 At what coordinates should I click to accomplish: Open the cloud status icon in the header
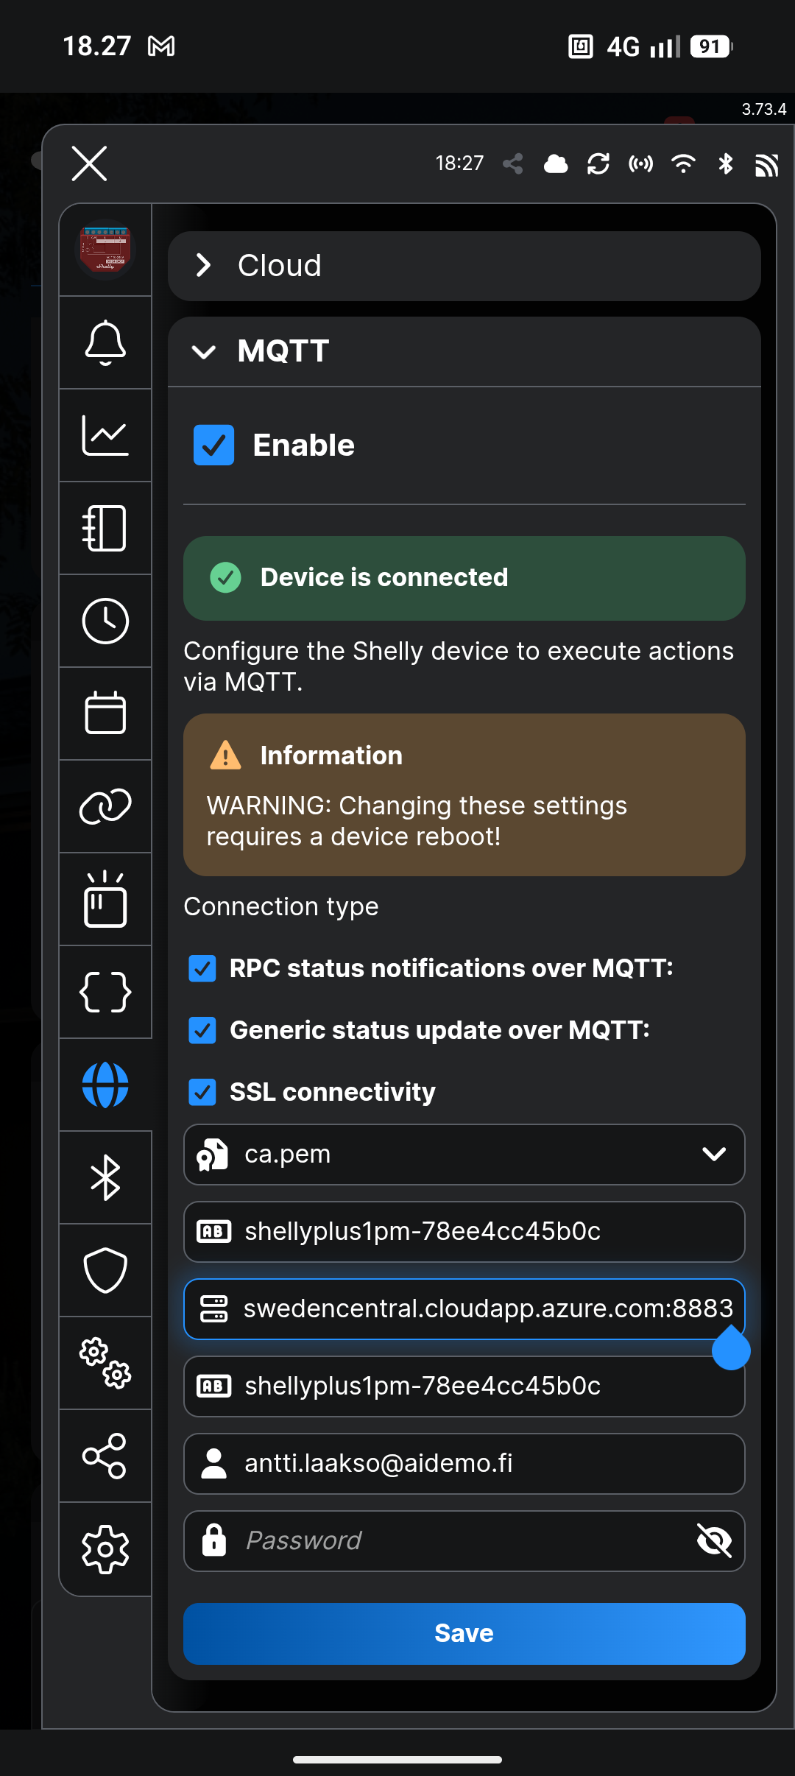(556, 163)
